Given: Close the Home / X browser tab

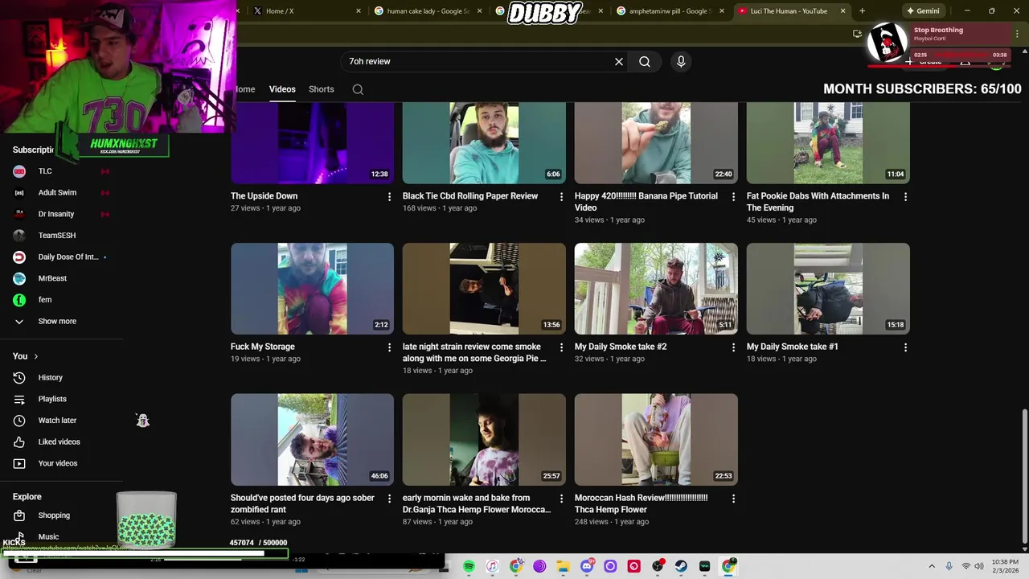Looking at the screenshot, I should 359,11.
